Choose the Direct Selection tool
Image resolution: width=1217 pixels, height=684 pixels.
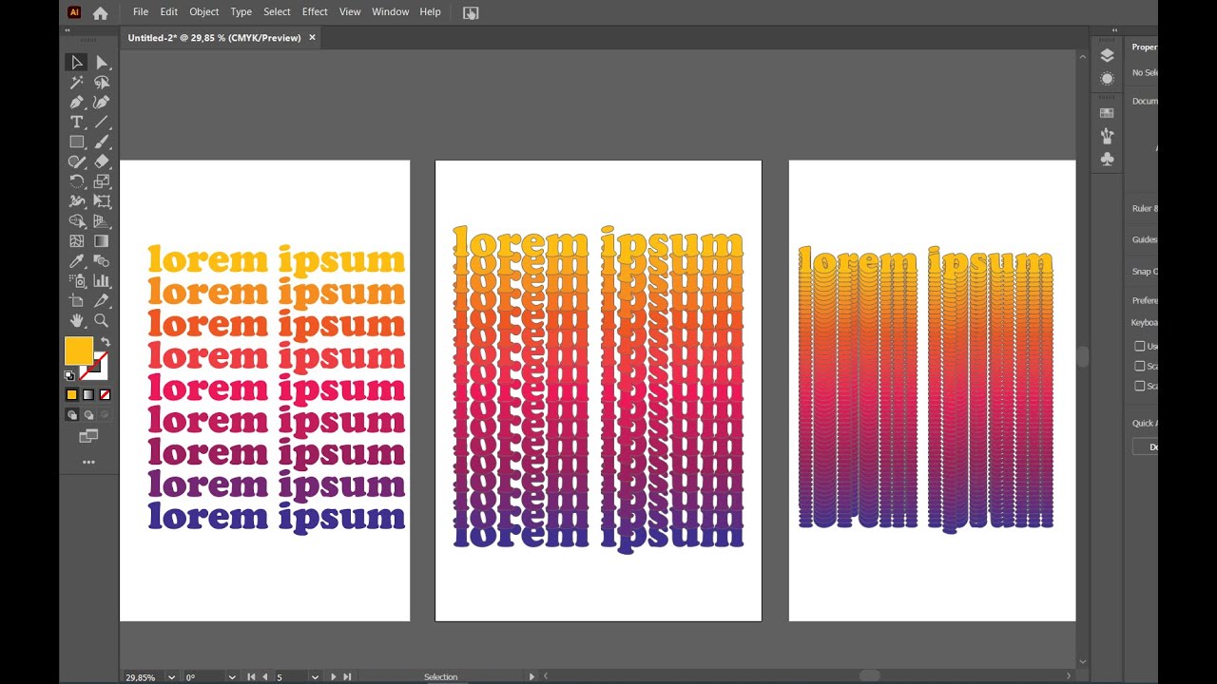102,63
